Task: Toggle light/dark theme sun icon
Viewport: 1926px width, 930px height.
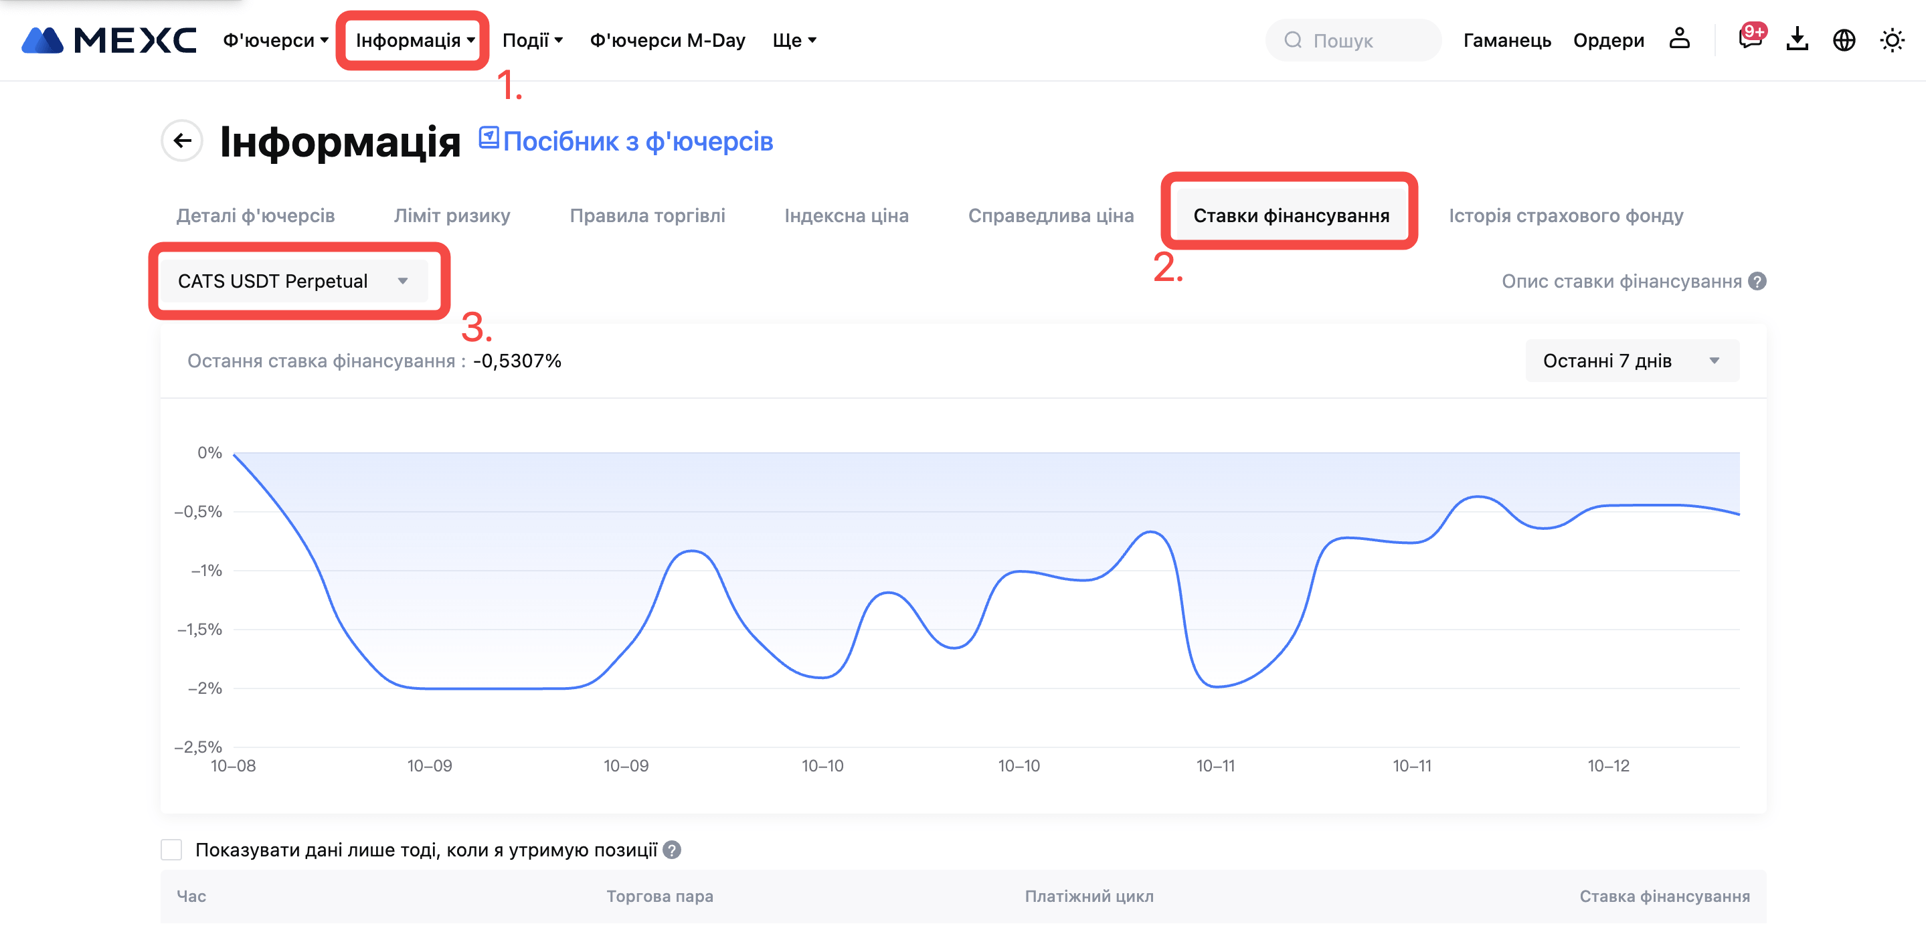Action: point(1892,39)
